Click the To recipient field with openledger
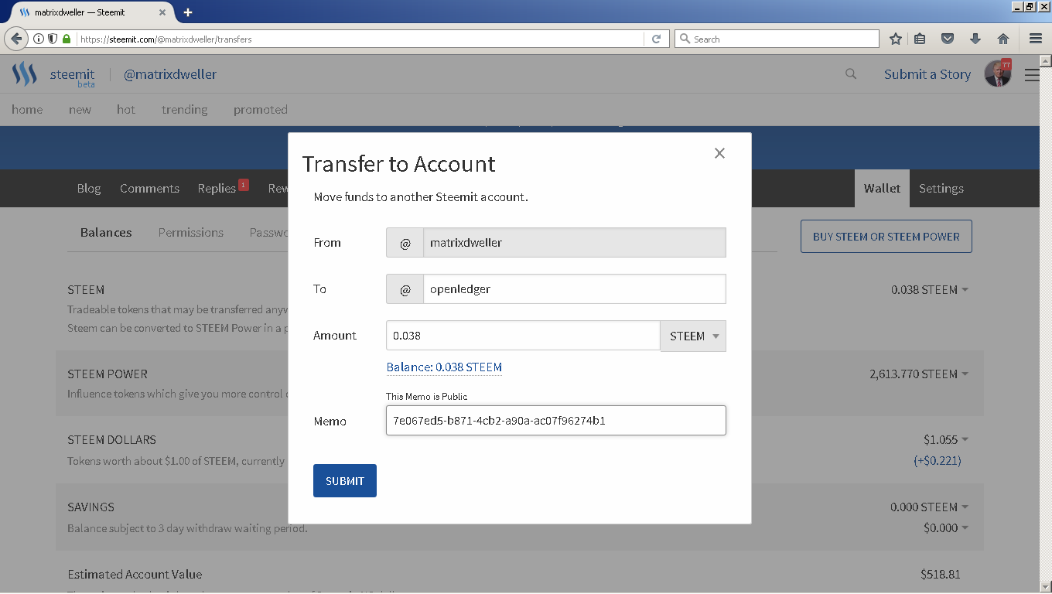The height and width of the screenshot is (594, 1052). [x=574, y=288]
